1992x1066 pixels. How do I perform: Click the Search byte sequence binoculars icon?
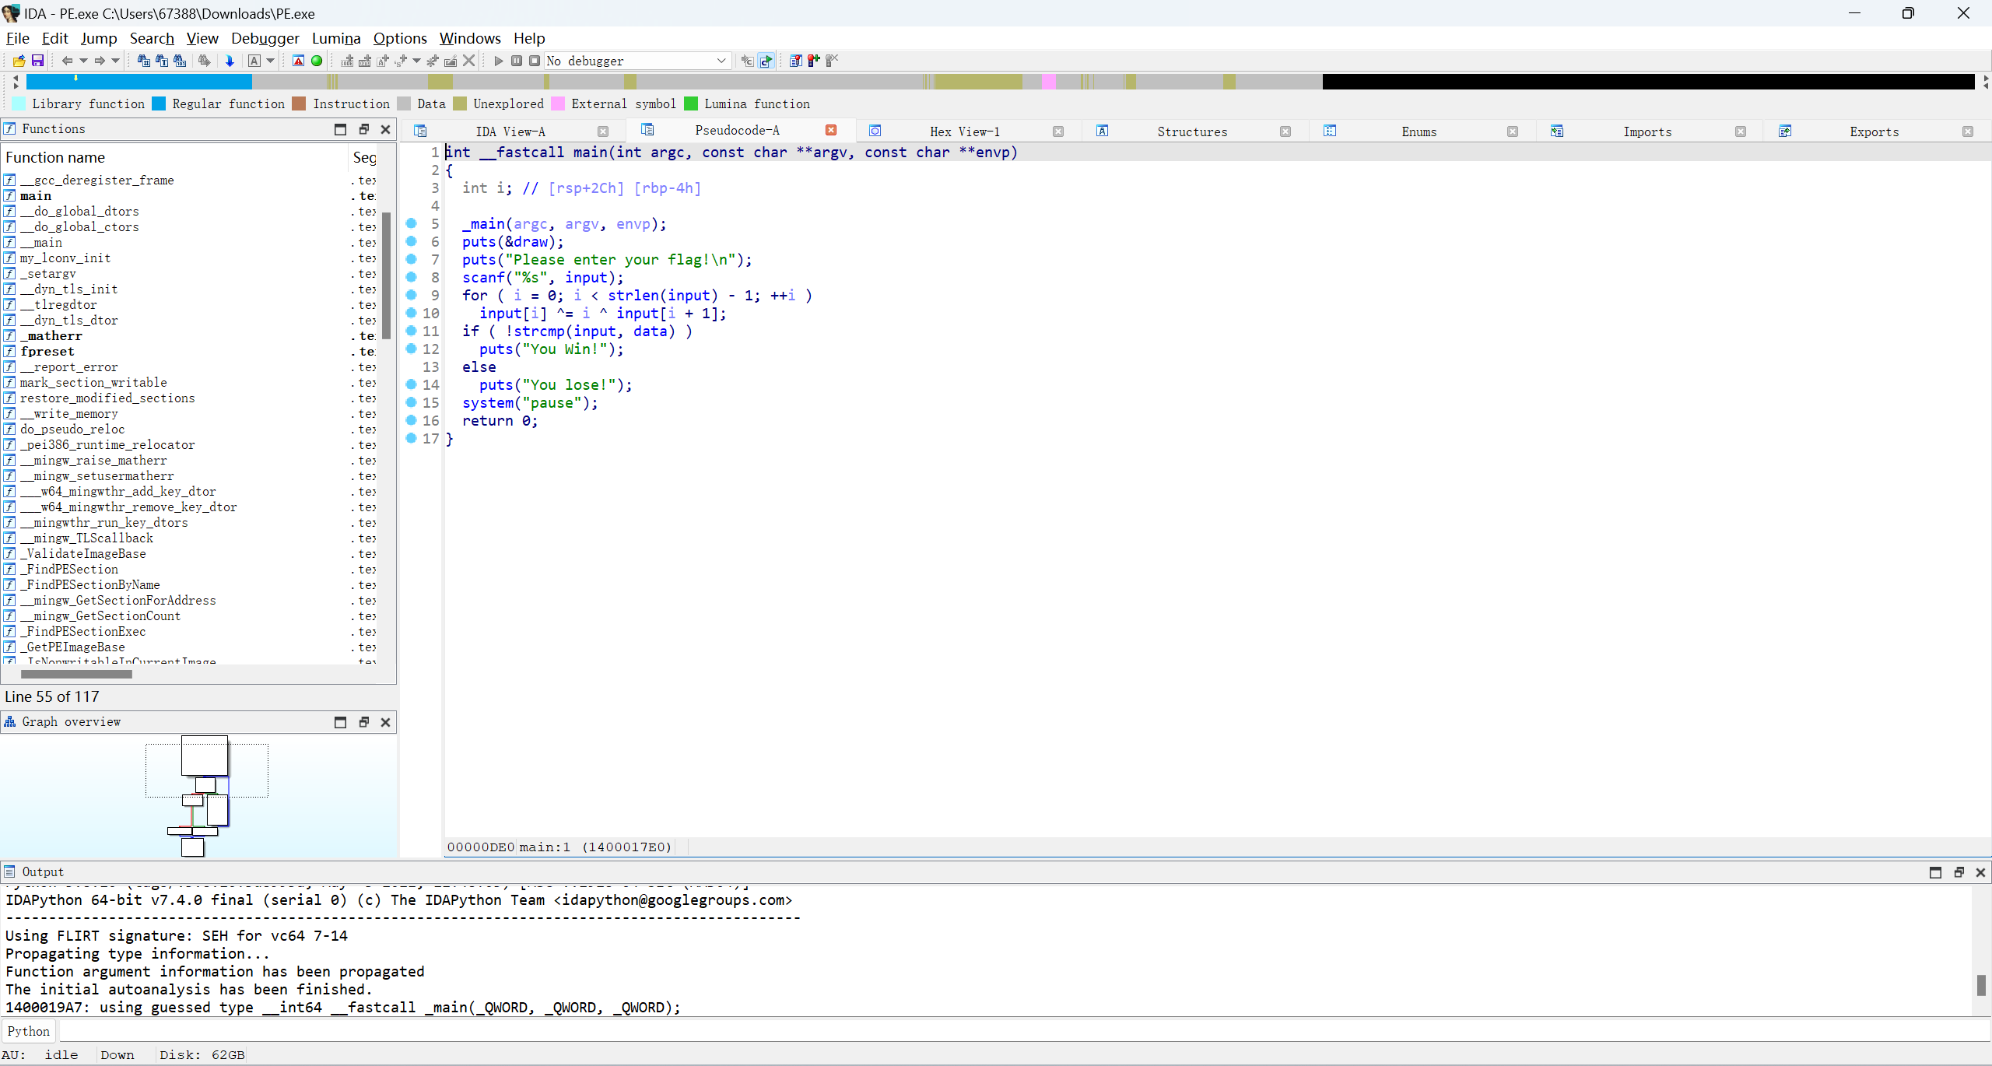point(180,61)
